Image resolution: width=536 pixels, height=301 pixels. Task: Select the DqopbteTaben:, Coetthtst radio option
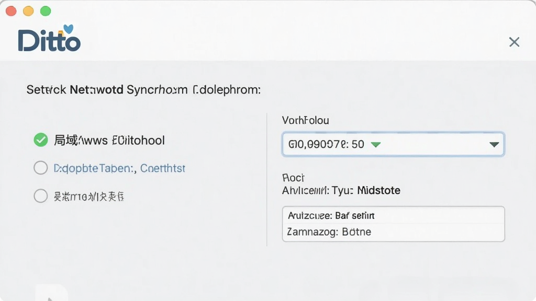[41, 168]
